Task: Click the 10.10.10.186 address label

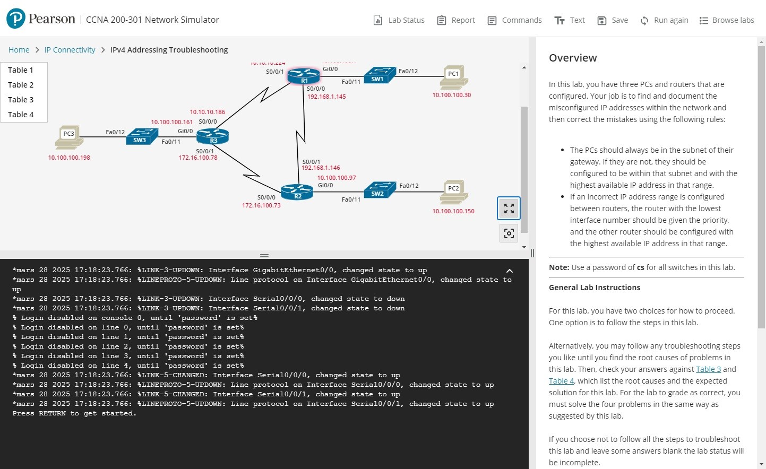Action: coord(208,112)
